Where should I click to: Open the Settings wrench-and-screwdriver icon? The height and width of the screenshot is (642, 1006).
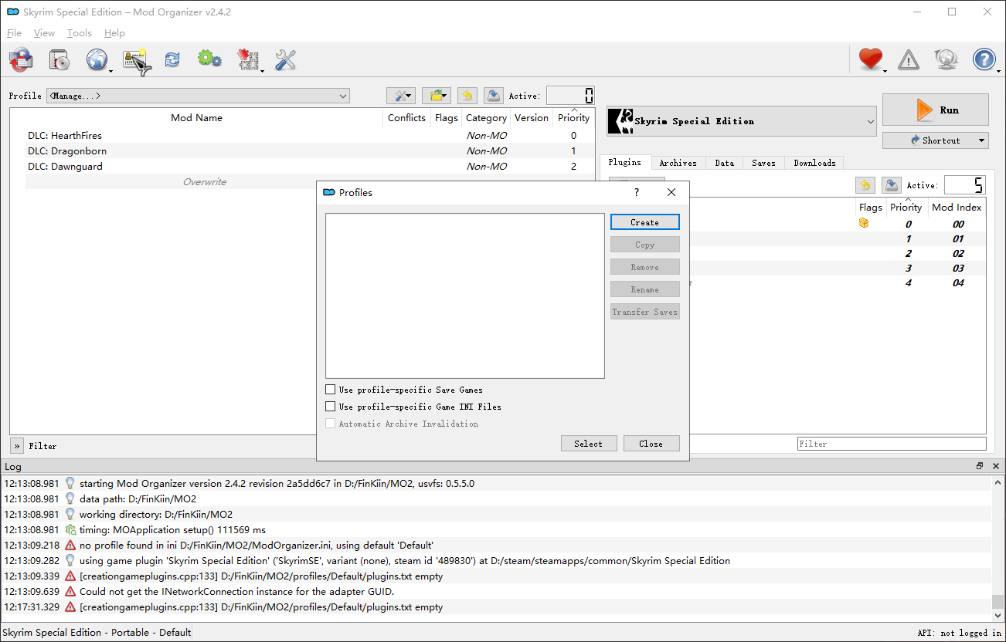[x=286, y=59]
